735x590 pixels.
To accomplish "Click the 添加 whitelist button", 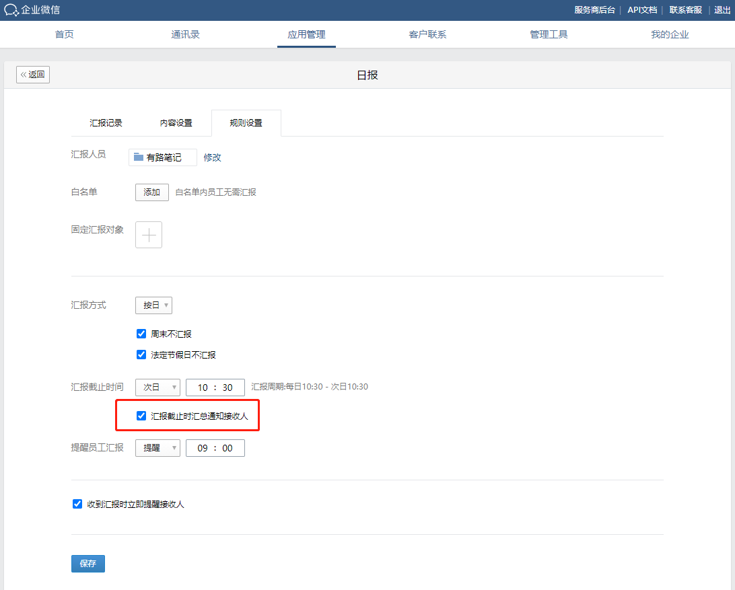I will (152, 192).
